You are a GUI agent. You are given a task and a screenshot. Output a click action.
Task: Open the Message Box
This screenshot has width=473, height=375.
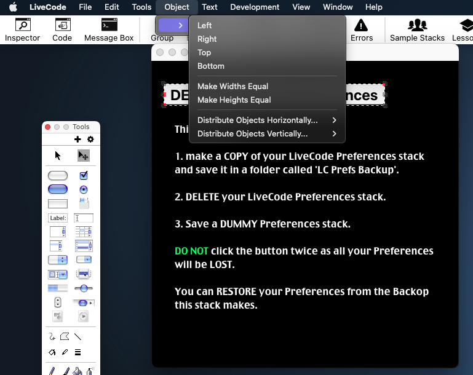pos(109,30)
